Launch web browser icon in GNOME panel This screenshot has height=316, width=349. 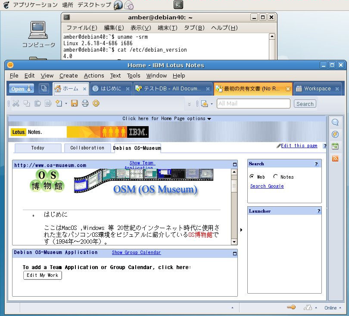(x=118, y=5)
